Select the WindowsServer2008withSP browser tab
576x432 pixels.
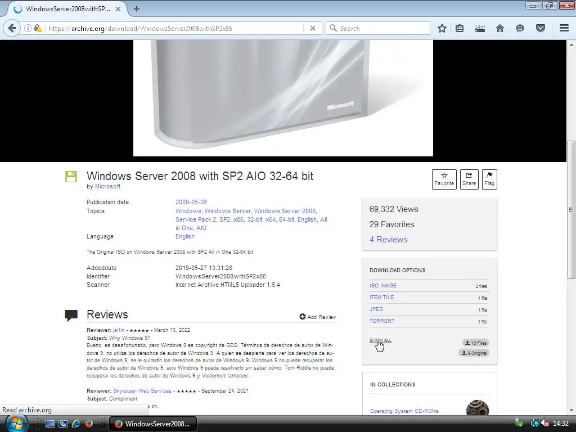point(66,9)
